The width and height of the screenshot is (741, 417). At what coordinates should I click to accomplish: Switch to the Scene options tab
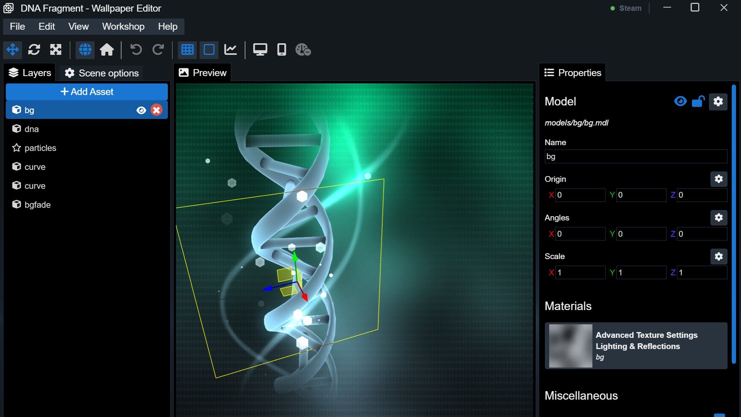pos(102,73)
